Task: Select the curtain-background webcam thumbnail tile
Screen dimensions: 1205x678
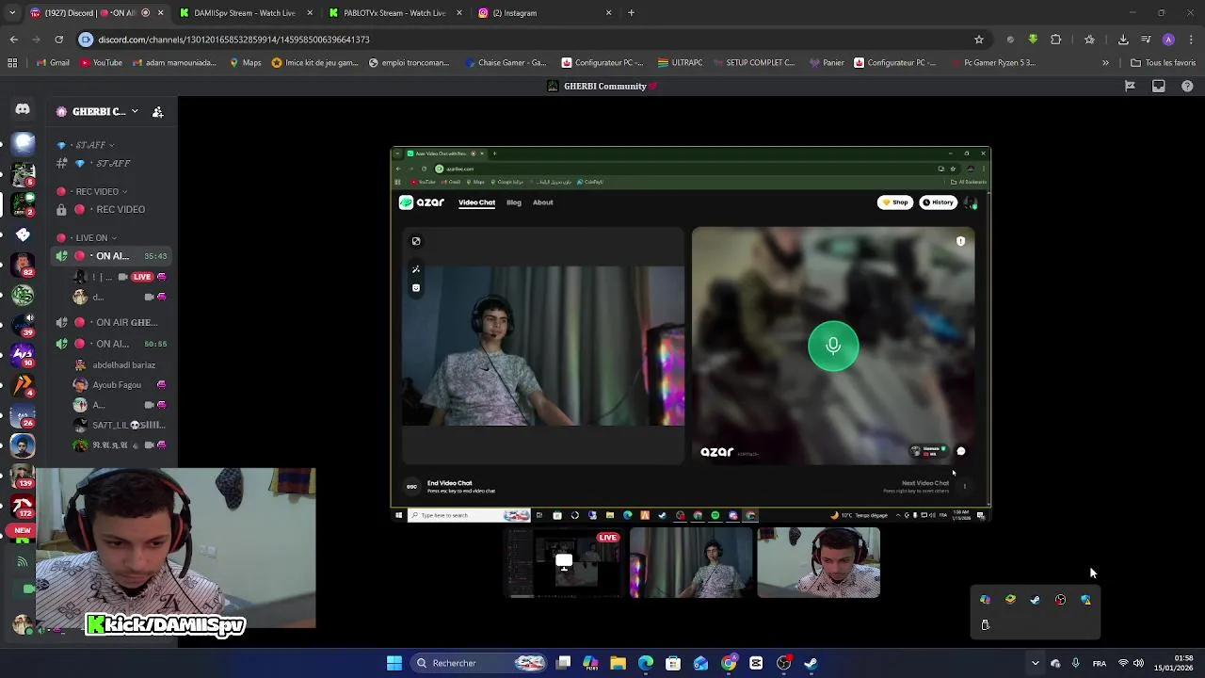Action: (691, 562)
